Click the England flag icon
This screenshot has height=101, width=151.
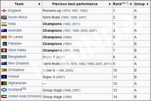(4, 11)
